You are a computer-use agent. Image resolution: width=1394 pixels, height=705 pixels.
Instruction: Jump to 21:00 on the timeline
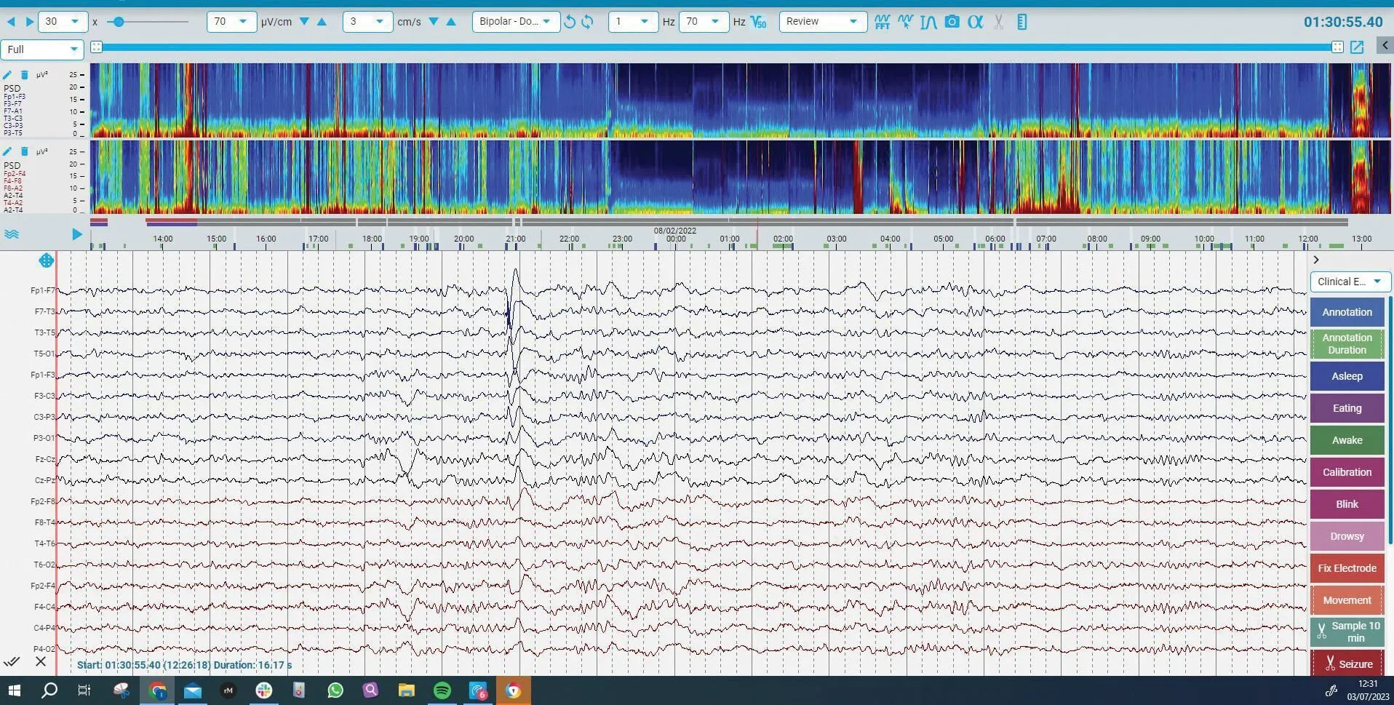click(515, 239)
